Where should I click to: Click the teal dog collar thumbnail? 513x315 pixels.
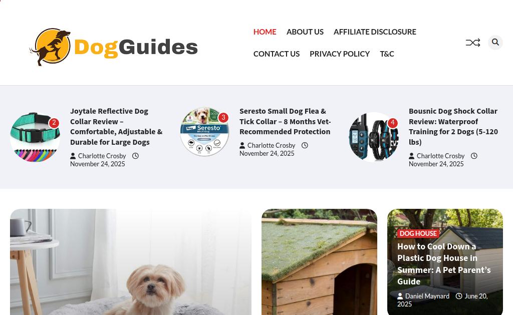(35, 137)
